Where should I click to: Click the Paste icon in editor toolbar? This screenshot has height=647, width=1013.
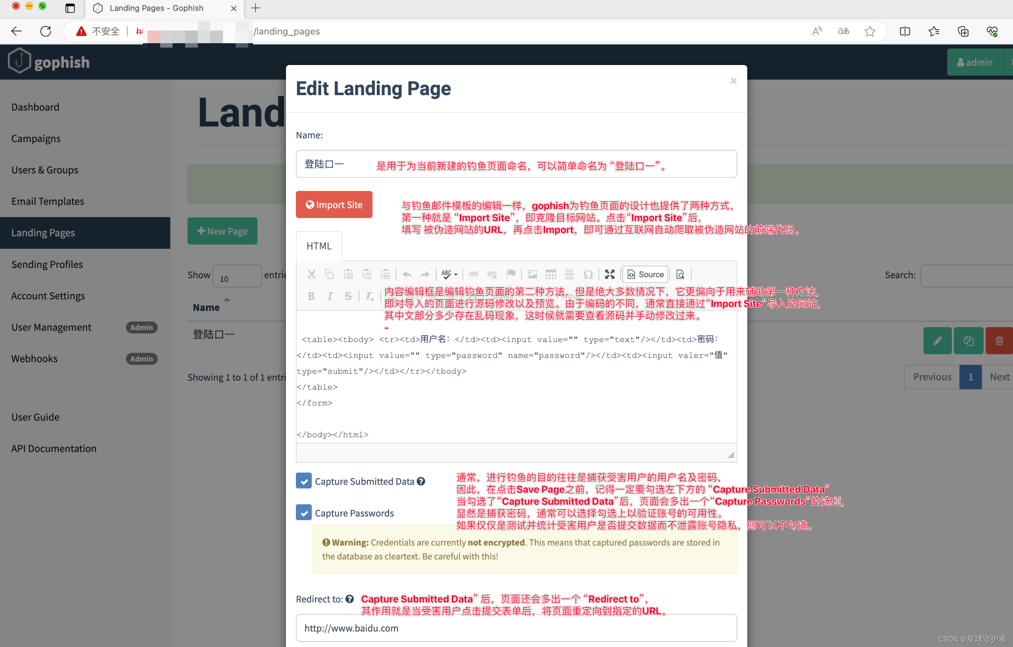pos(348,274)
